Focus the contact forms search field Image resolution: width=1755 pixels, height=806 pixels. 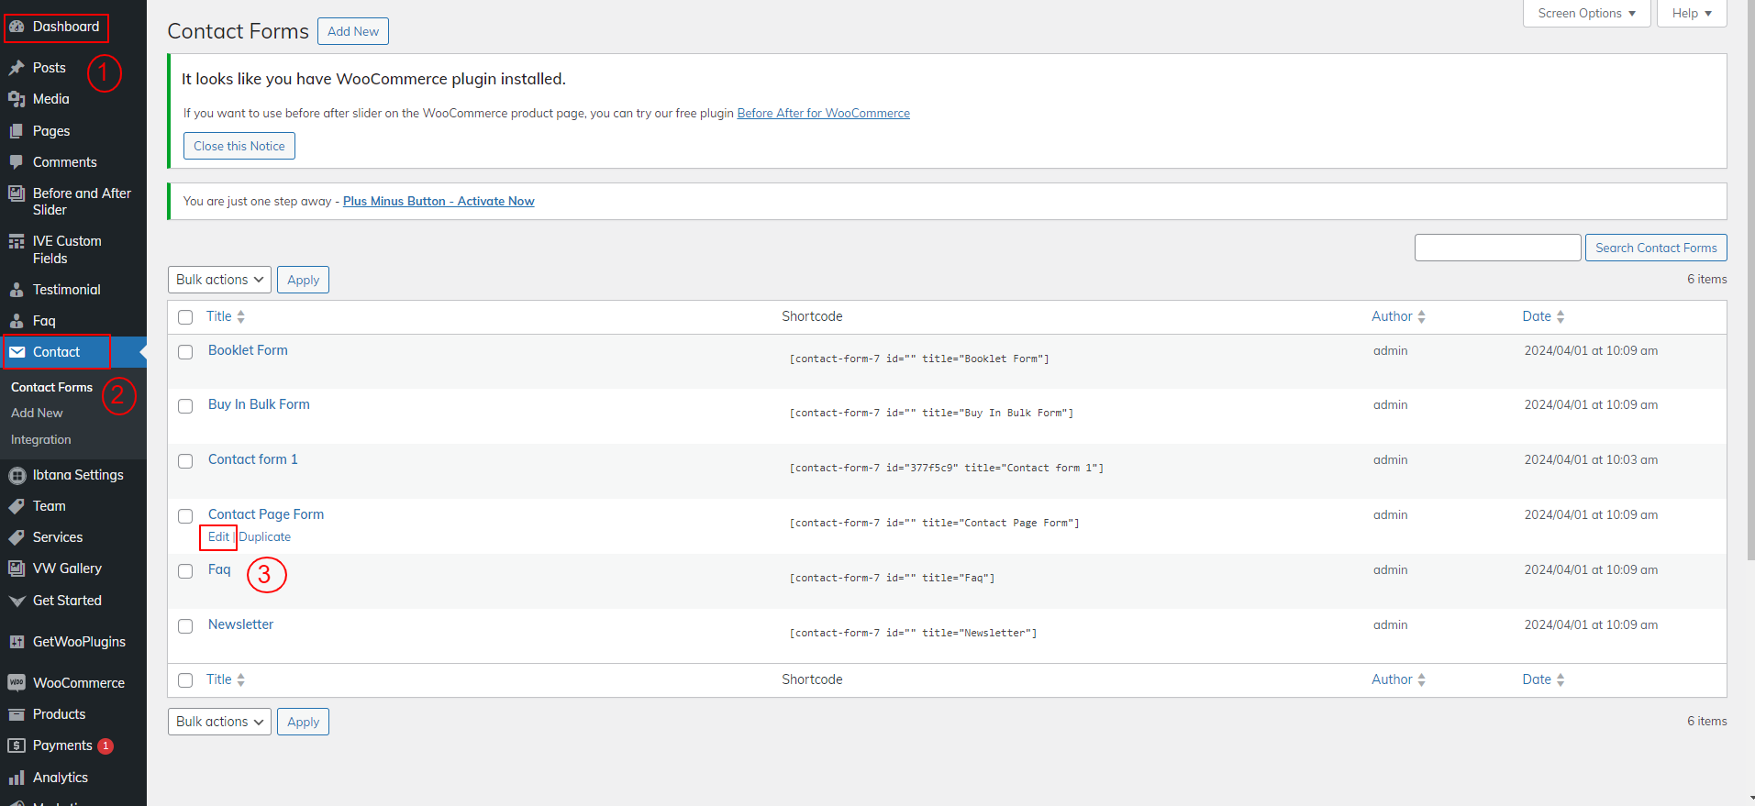1497,248
